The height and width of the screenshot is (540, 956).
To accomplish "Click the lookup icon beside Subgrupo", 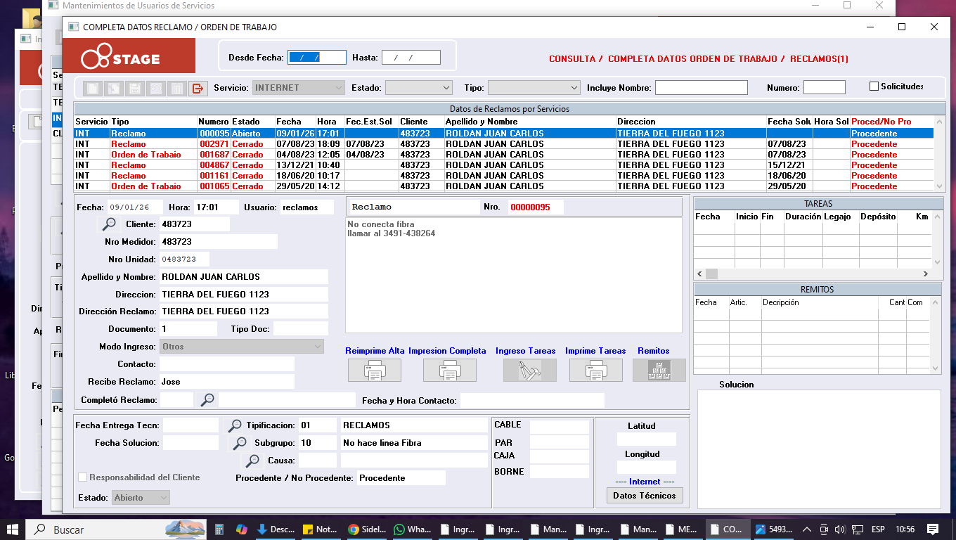I will (x=240, y=443).
